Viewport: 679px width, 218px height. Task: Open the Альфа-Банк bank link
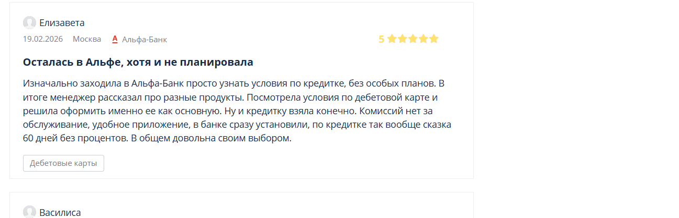144,39
